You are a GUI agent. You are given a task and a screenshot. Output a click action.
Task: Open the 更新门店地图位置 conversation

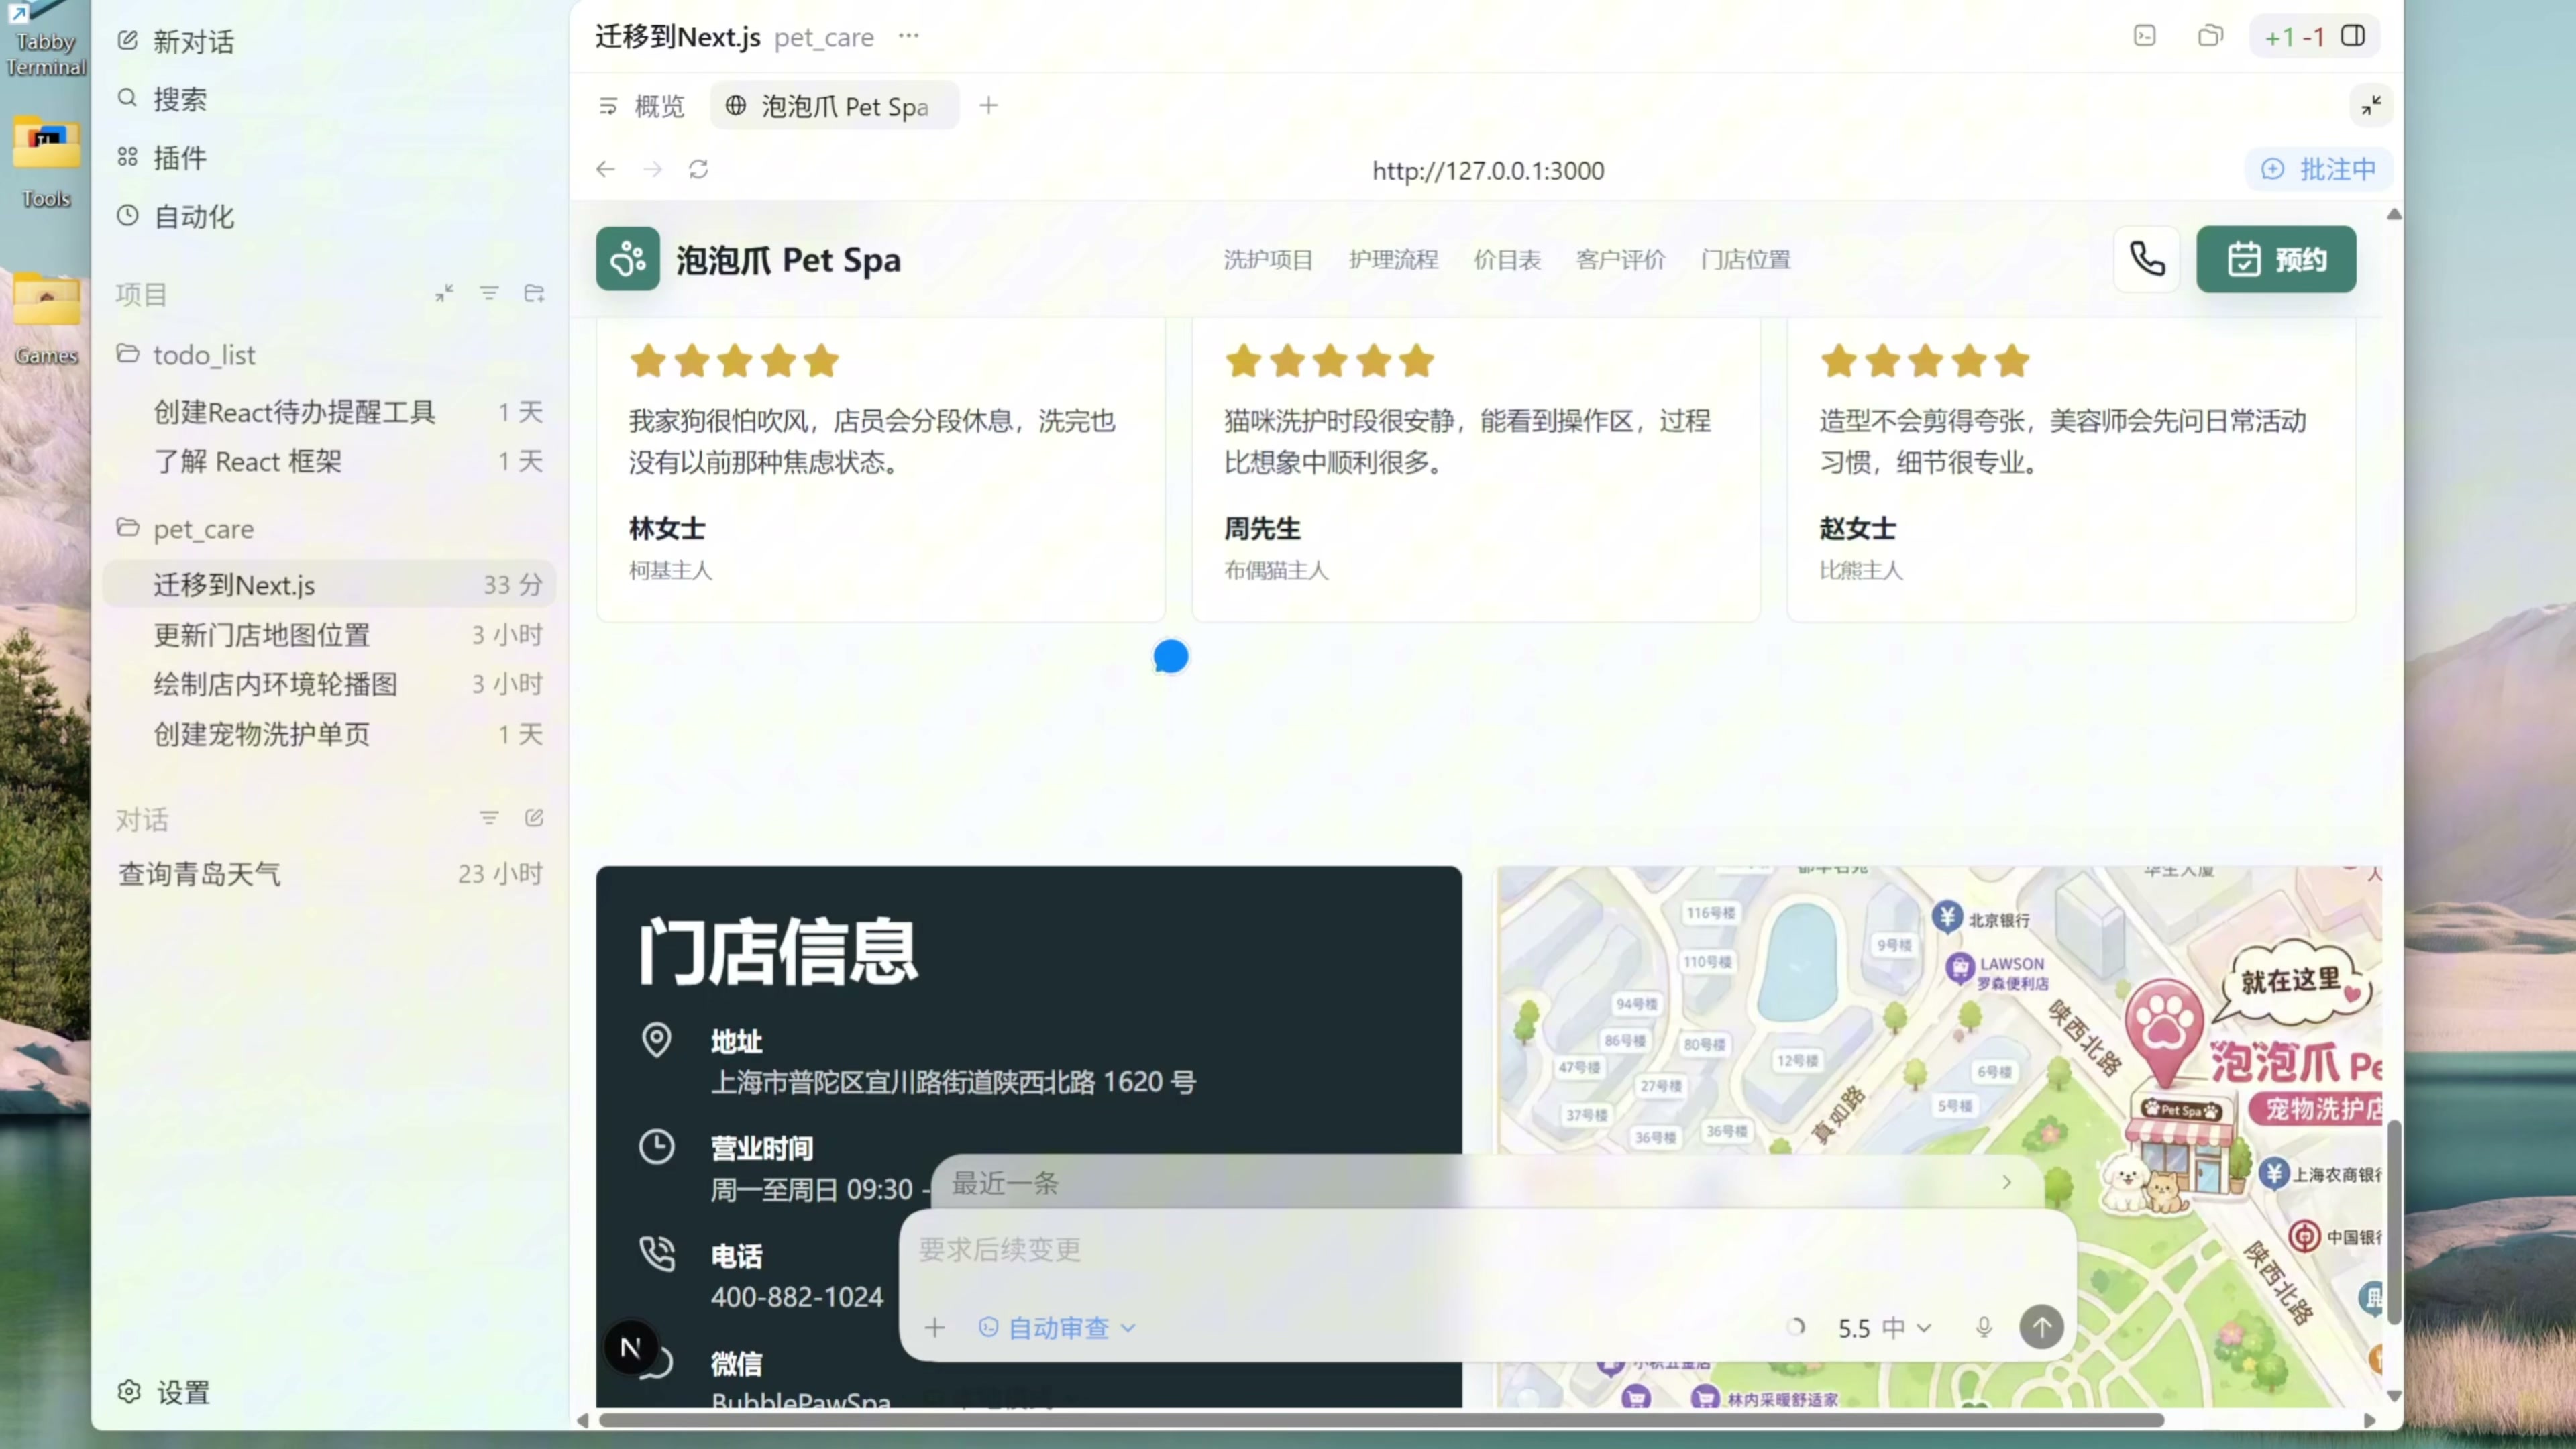coord(262,634)
